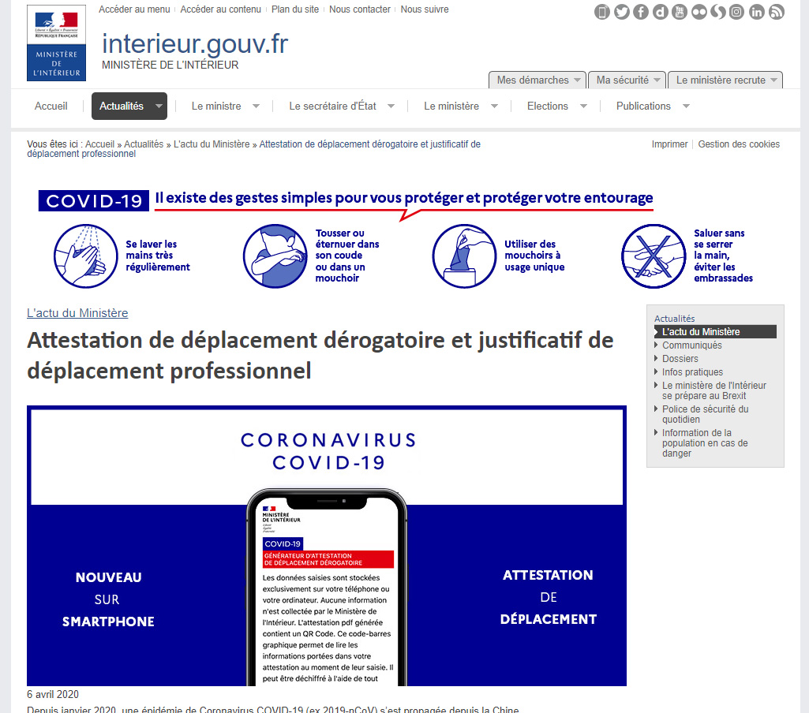Click the Dailymotion icon
This screenshot has height=713, width=809.
[660, 12]
